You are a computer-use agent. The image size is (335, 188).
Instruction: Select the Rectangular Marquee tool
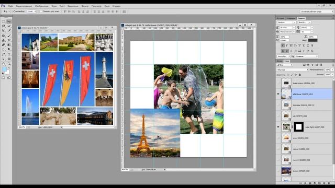[x=4, y=21]
